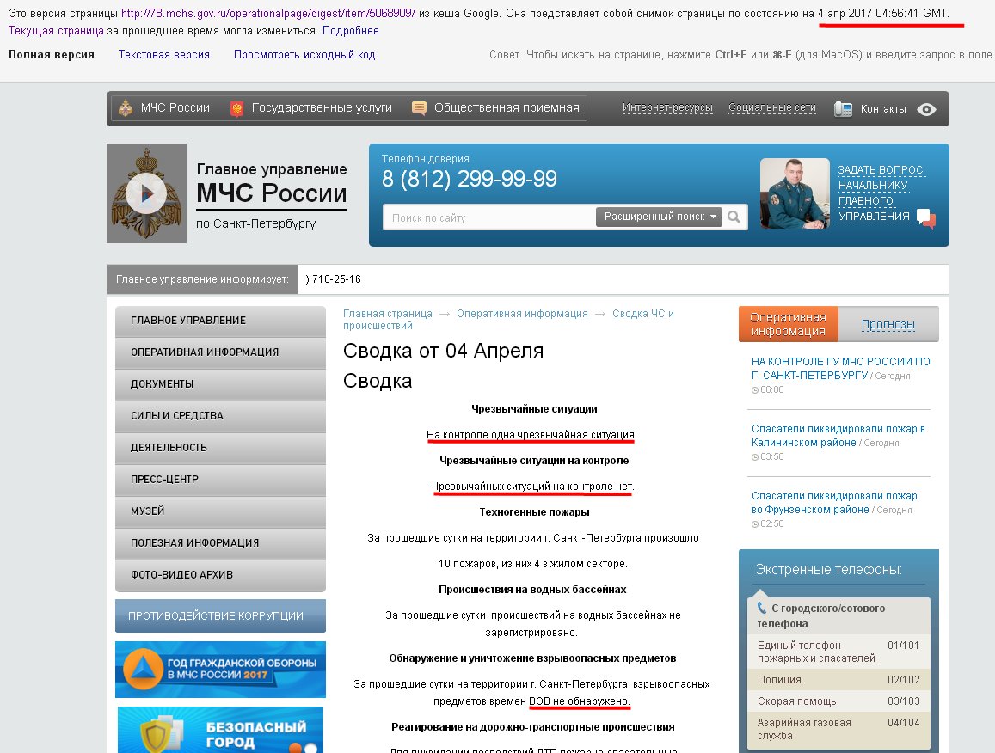Click the Общественная приемная speech bubble icon
The height and width of the screenshot is (753, 995).
point(419,108)
